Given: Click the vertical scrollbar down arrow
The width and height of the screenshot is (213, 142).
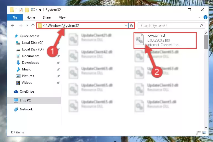Looking at the screenshot, I should [206, 128].
